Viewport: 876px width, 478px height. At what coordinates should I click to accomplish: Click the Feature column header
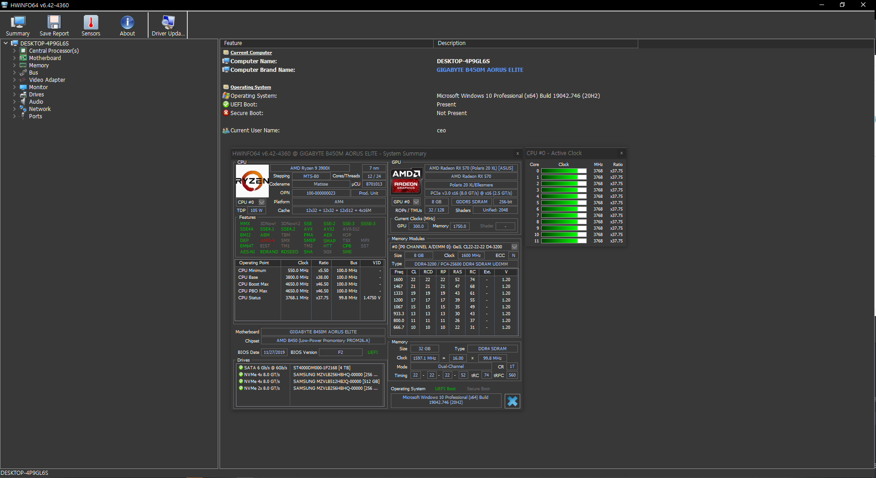click(x=327, y=43)
